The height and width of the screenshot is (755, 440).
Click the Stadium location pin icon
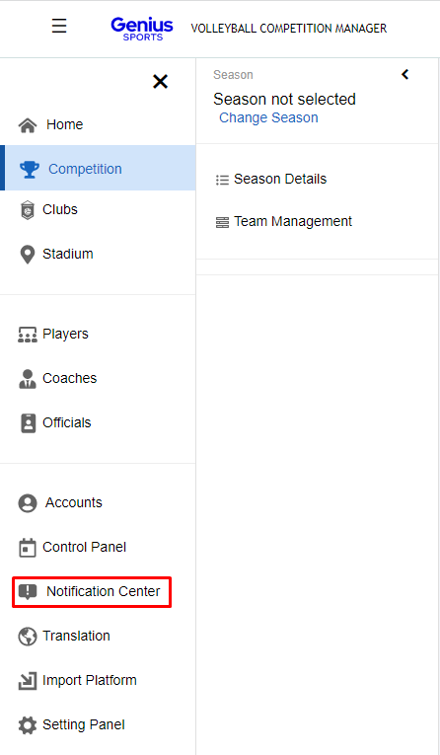coord(28,255)
